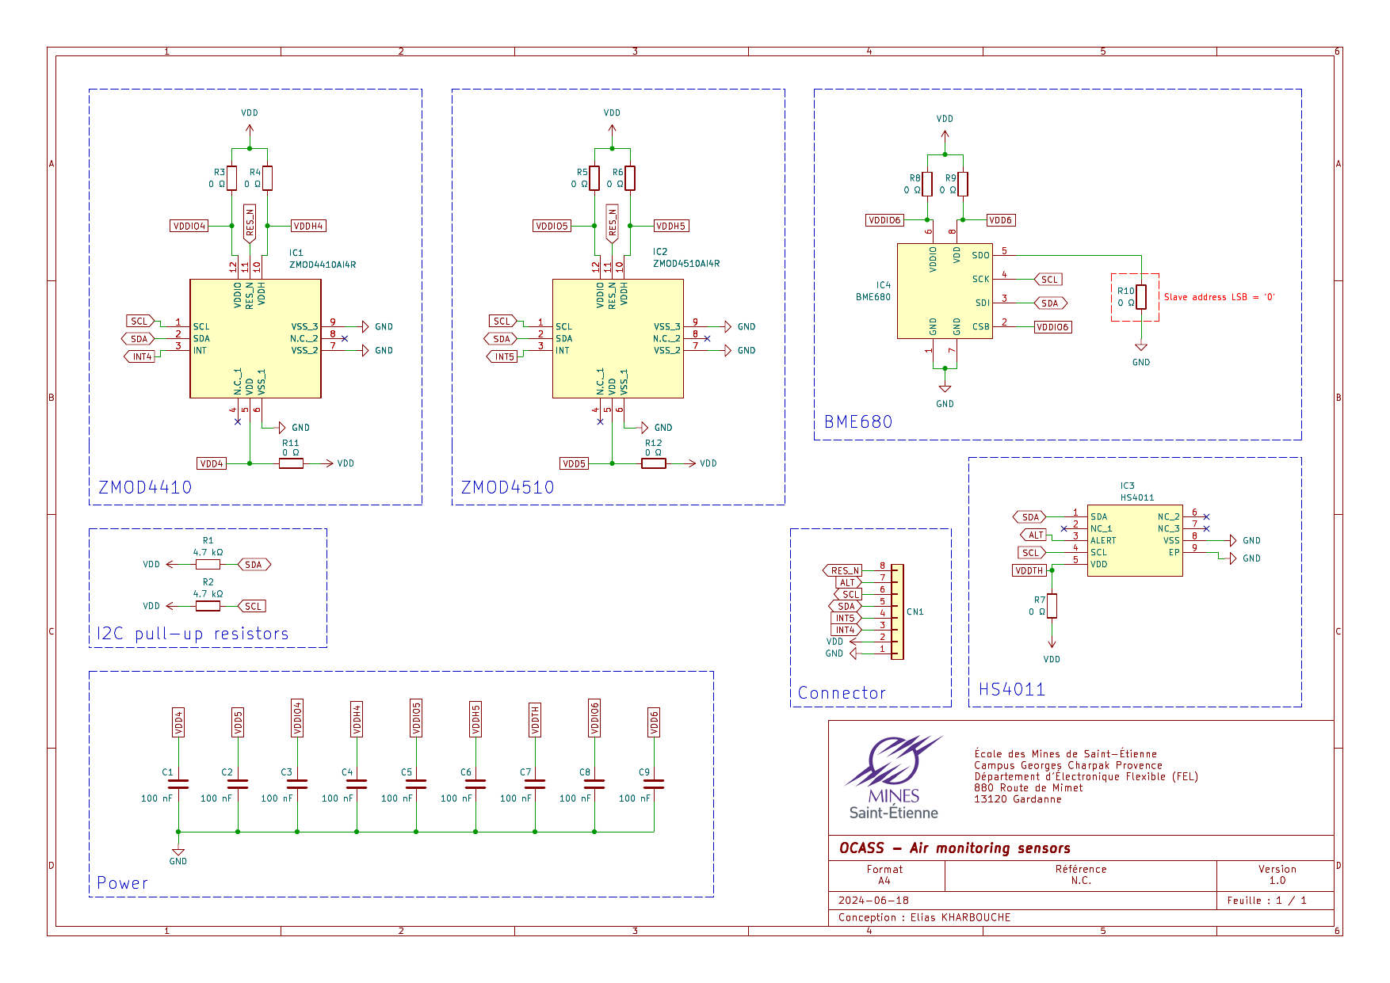Click the 'I2C pull-up resistors' section title

[x=193, y=634]
